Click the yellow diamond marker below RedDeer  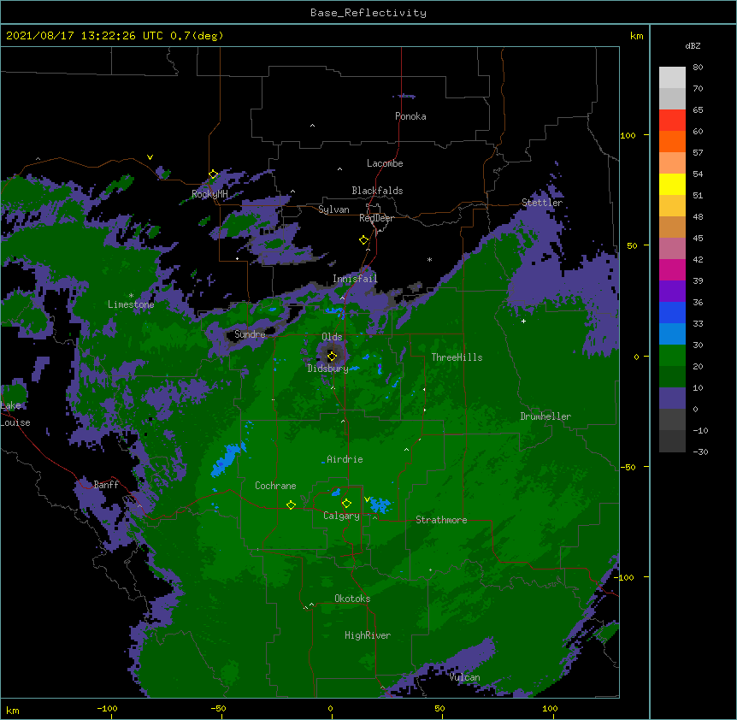(364, 240)
